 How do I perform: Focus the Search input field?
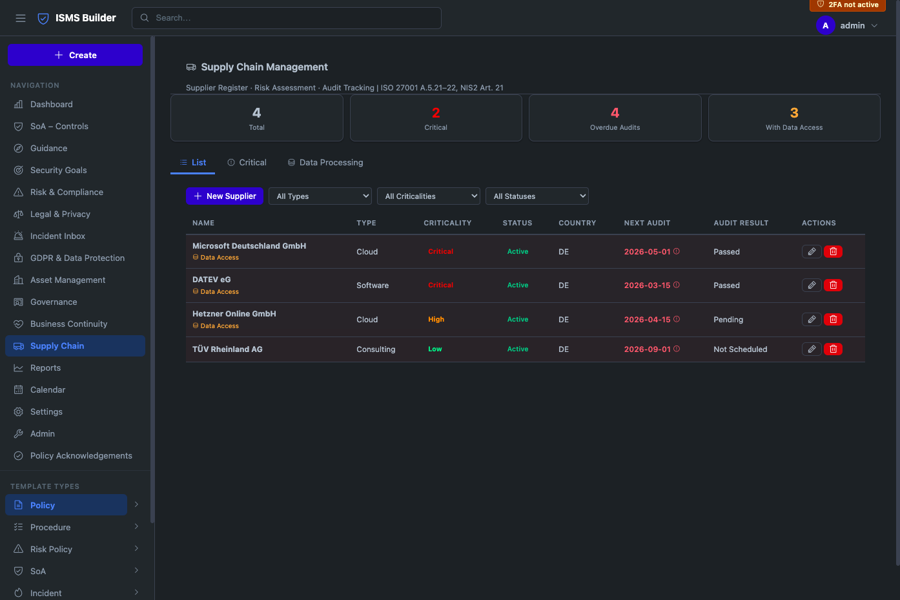click(287, 18)
